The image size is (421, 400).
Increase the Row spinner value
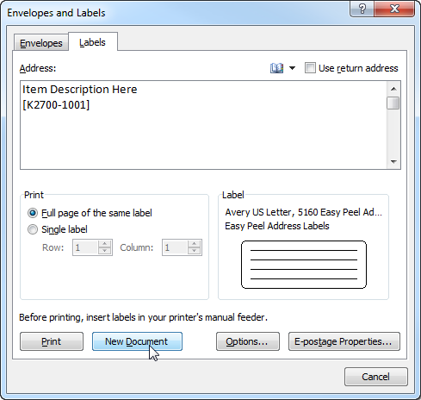(104, 244)
